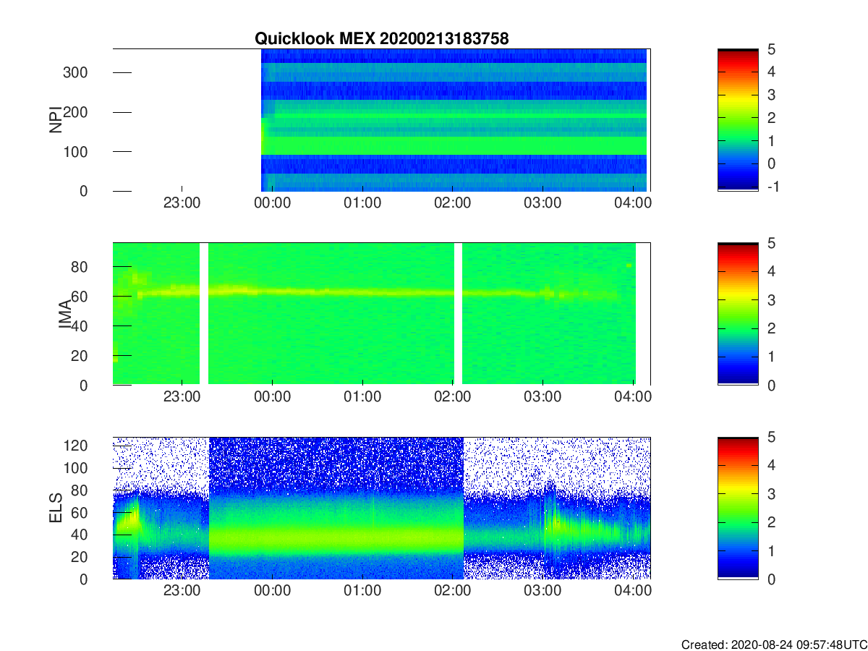Select the NPI y-axis label

55,121
